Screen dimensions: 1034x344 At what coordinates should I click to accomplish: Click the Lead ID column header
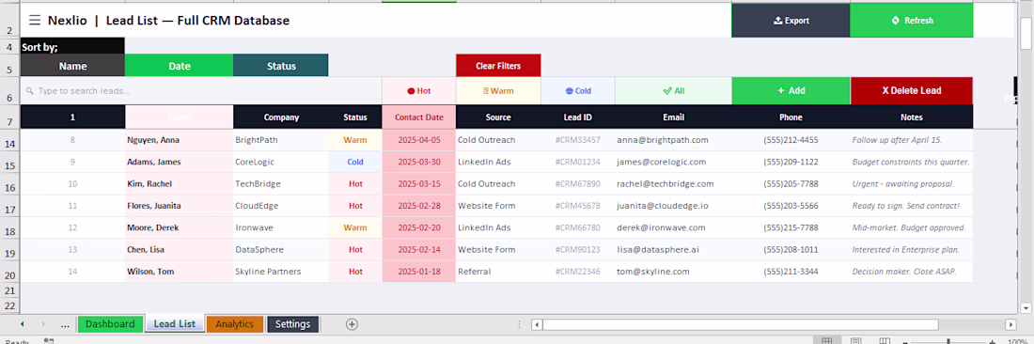click(578, 117)
